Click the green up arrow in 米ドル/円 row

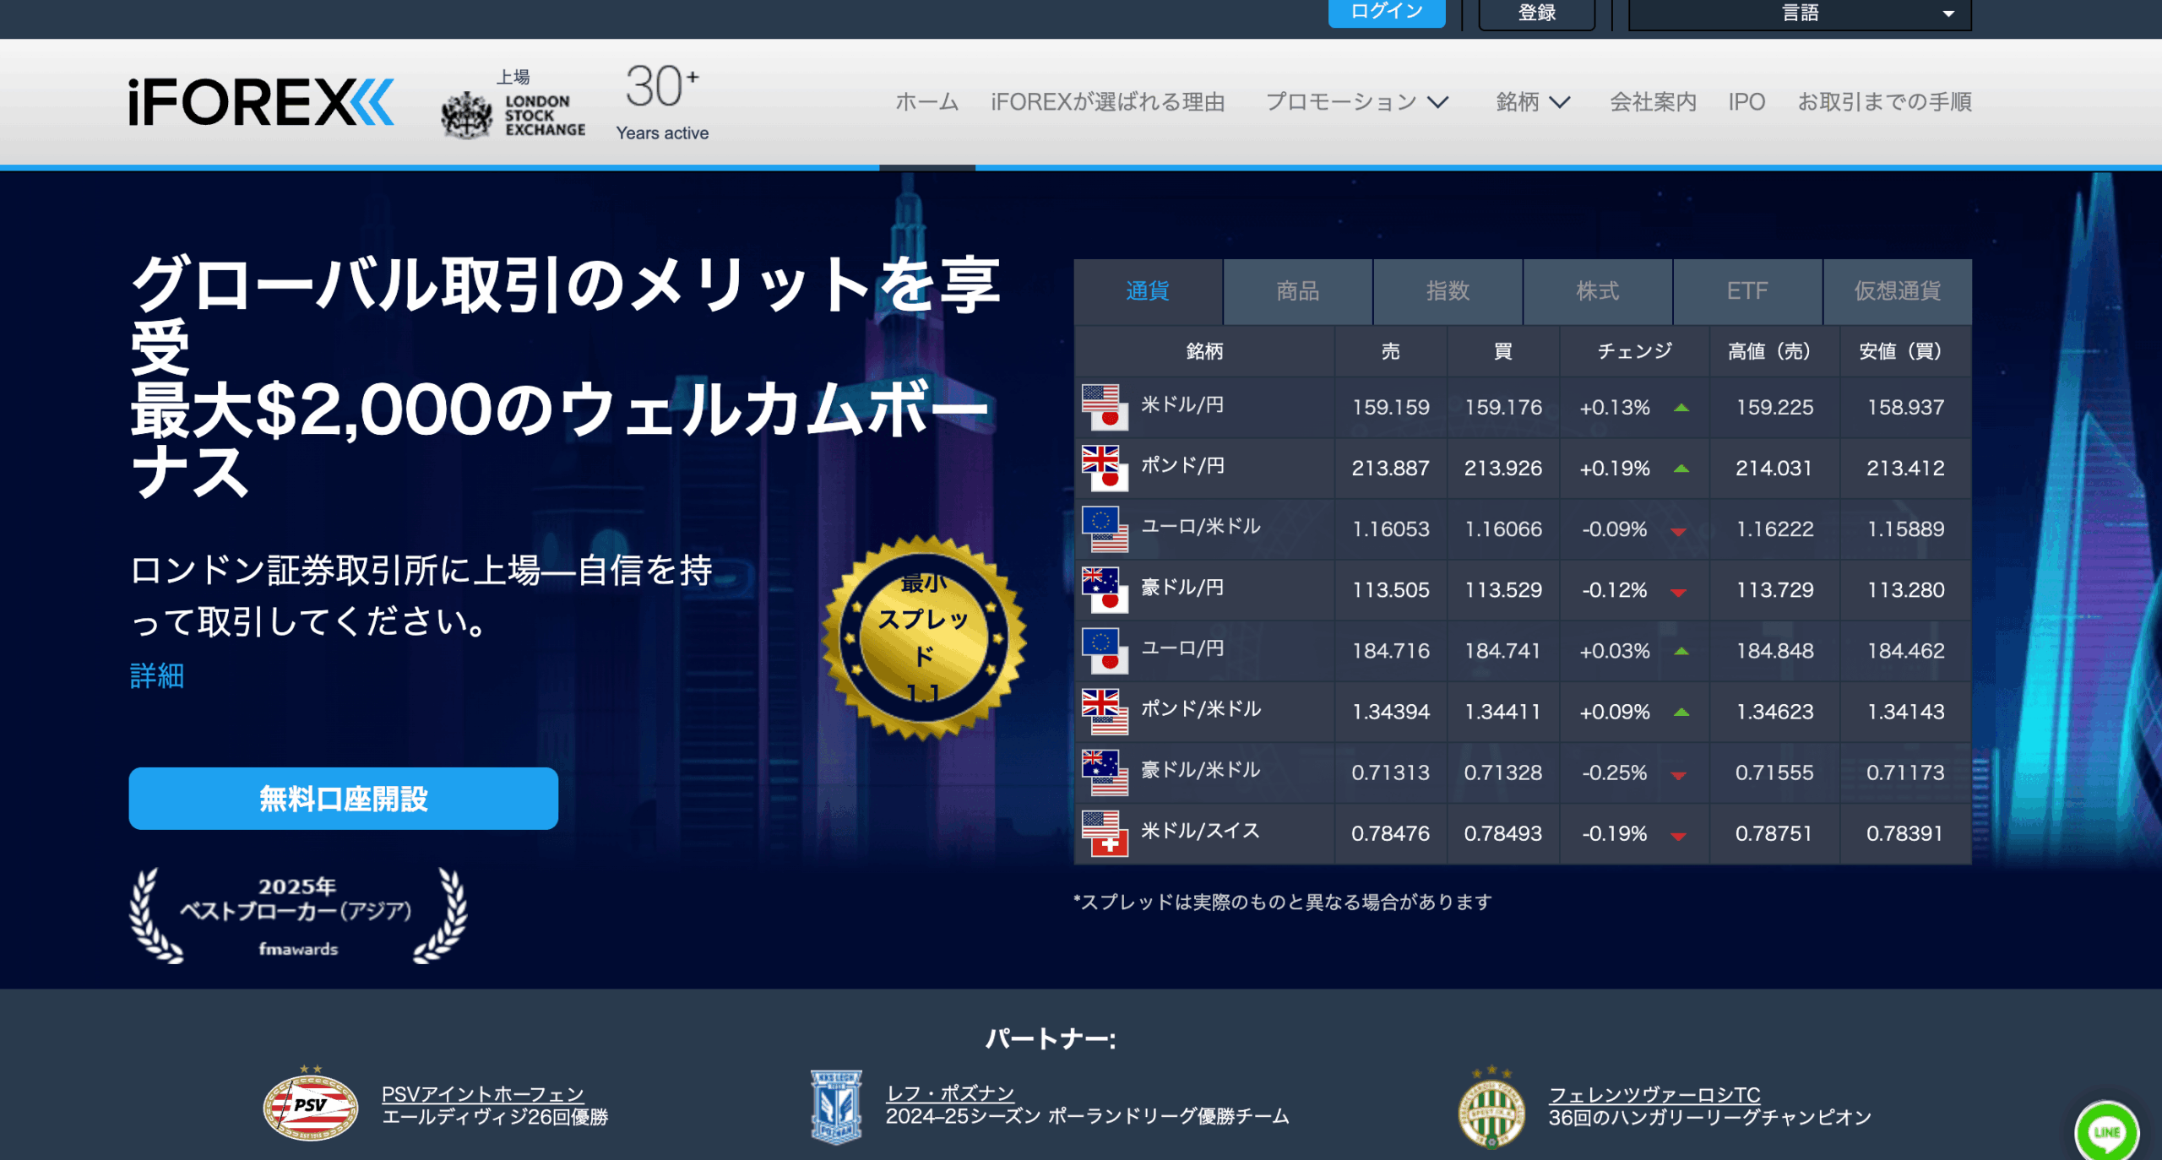[x=1681, y=408]
